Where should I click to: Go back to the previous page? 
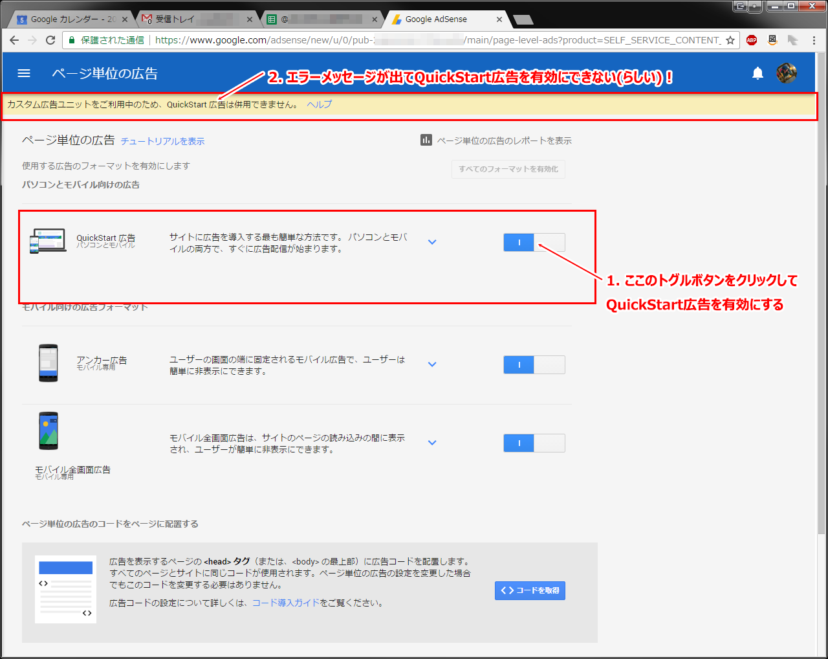point(14,40)
